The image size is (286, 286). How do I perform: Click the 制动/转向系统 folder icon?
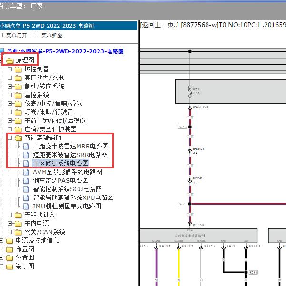18,87
